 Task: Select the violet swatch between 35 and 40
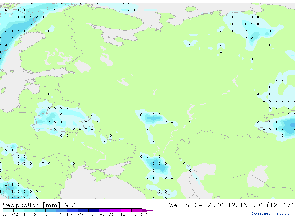tap(115, 210)
